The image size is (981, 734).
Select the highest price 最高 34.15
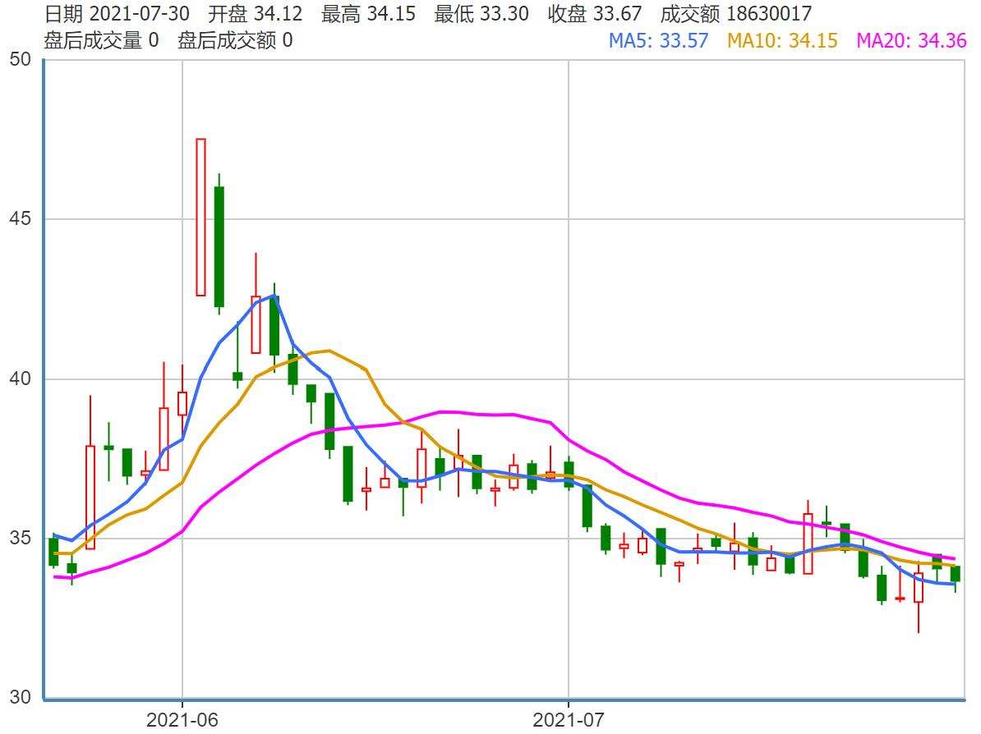coord(369,13)
